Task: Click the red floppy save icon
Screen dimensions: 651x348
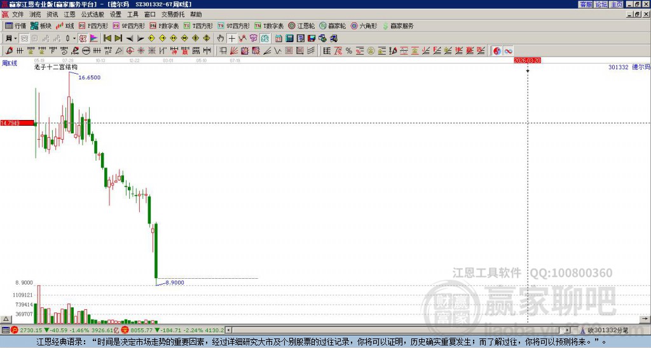Action: tap(312, 39)
